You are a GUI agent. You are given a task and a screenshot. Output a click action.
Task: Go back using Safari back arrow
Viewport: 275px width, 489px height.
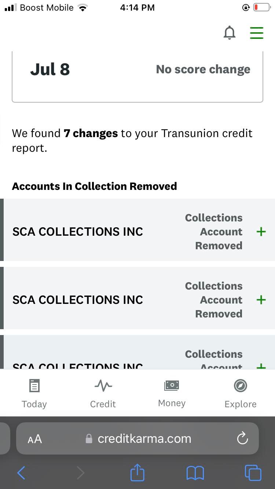pyautogui.click(x=21, y=473)
